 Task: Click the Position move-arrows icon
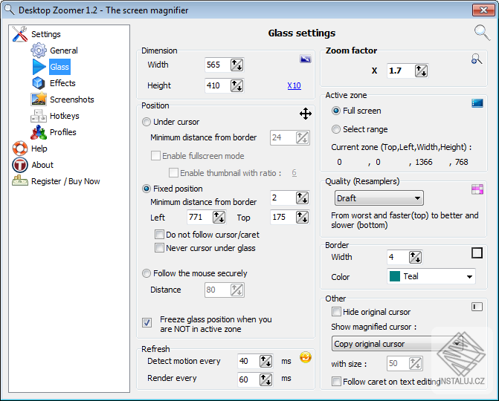click(305, 114)
